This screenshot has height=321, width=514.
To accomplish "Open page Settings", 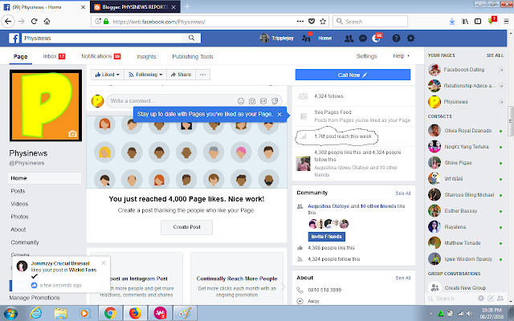I will [x=366, y=56].
